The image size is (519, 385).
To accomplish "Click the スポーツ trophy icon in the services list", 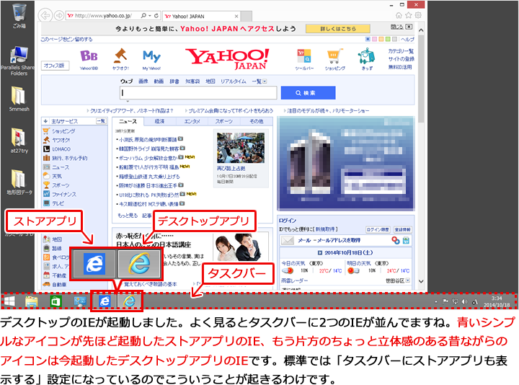I will [47, 185].
